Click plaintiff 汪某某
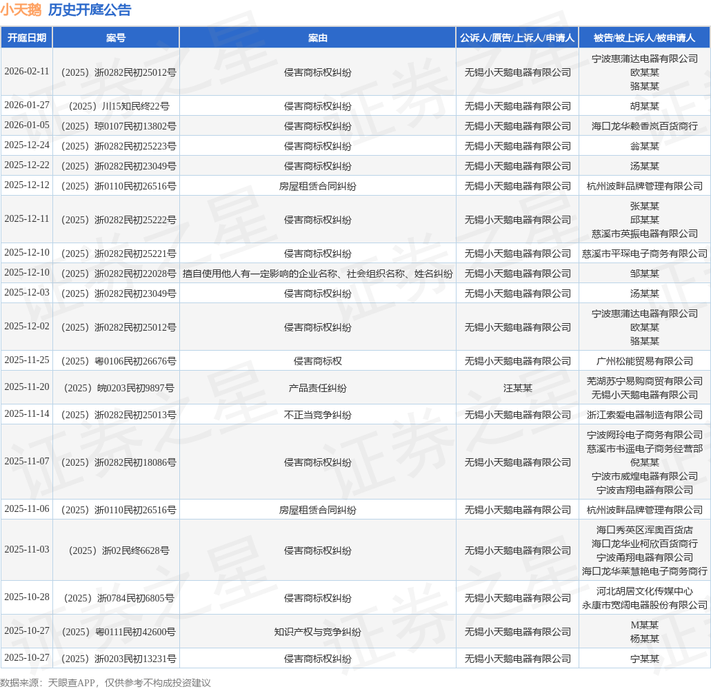 tap(517, 387)
